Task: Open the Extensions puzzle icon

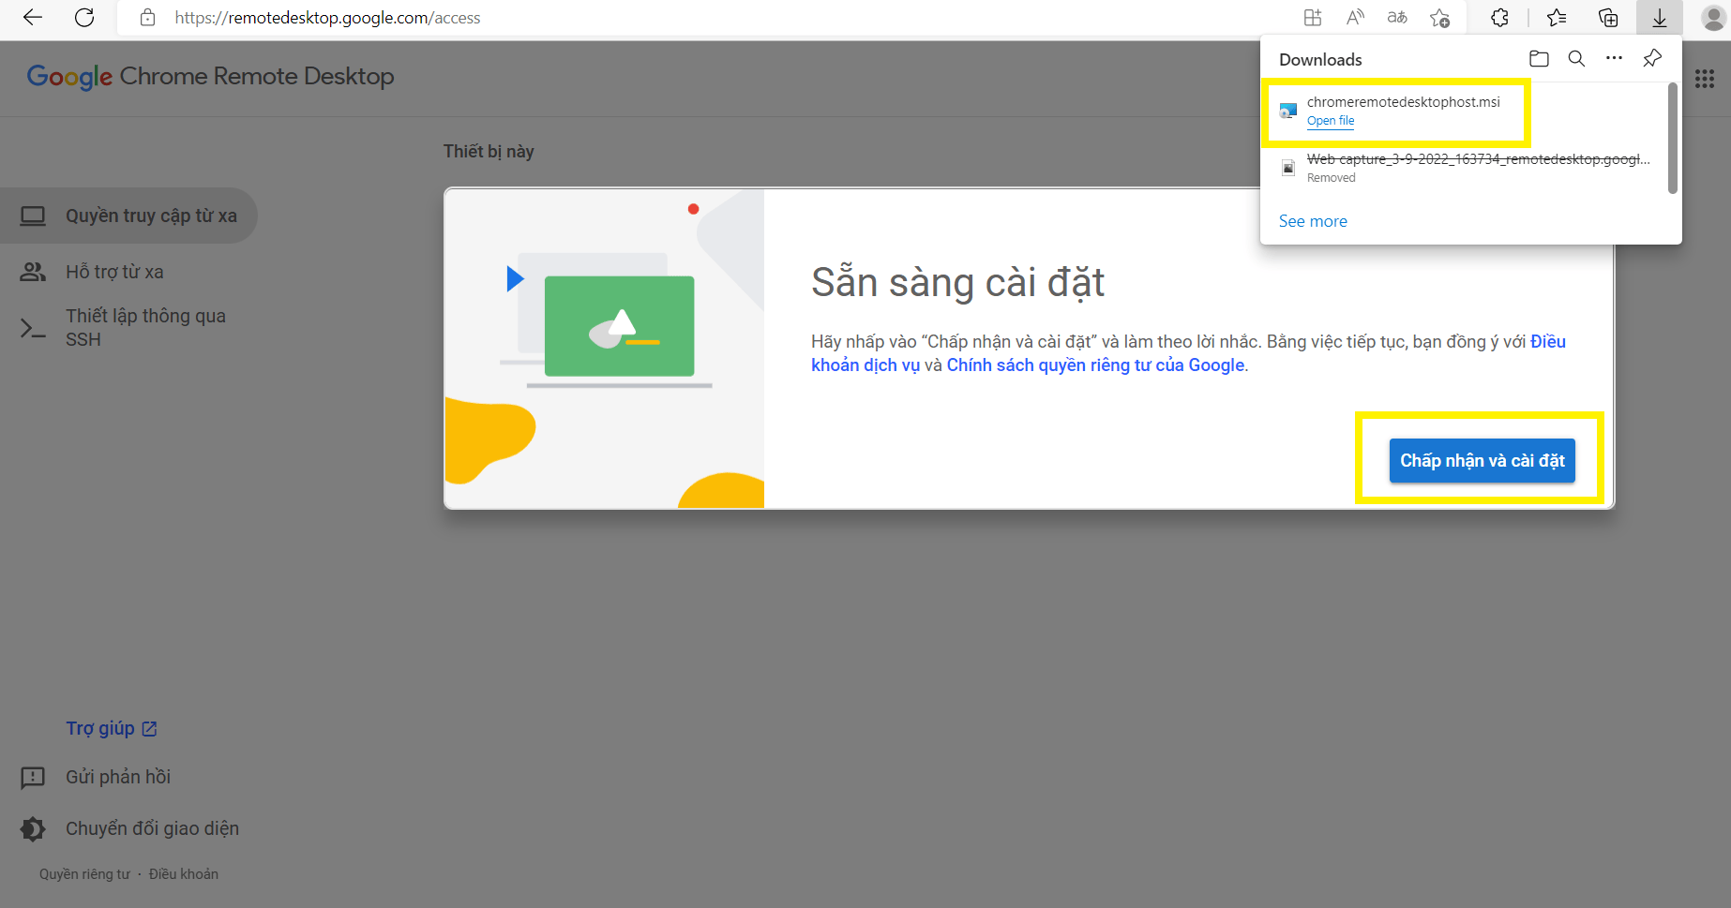Action: (x=1499, y=18)
